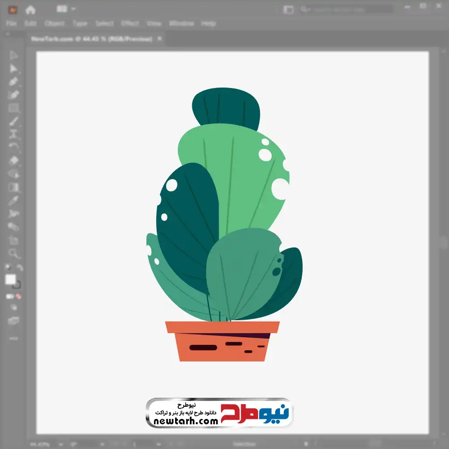449x449 pixels.
Task: Open the Window menu
Action: point(181,23)
